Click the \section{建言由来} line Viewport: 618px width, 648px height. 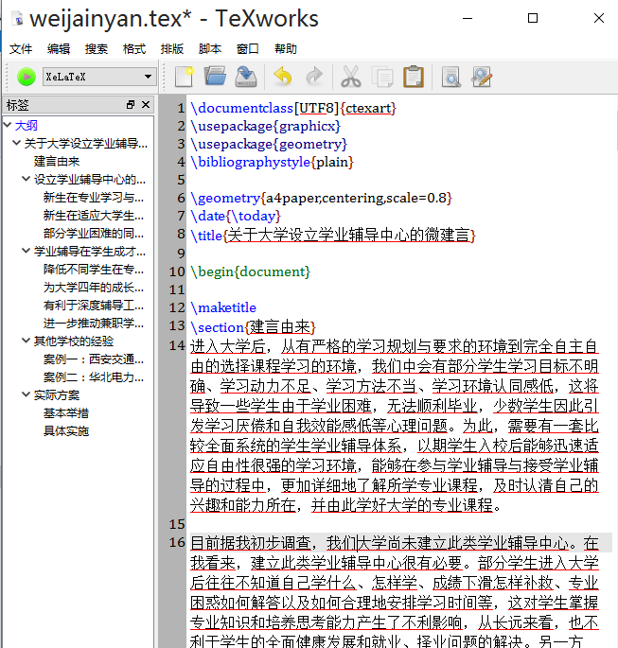[253, 327]
